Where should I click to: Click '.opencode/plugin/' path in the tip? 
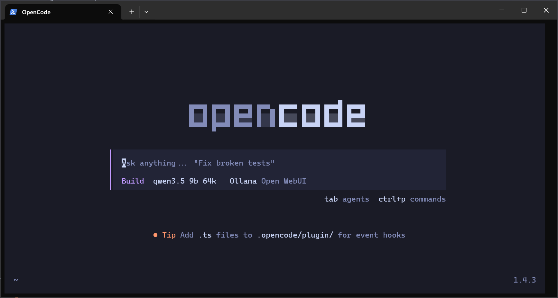tap(295, 235)
